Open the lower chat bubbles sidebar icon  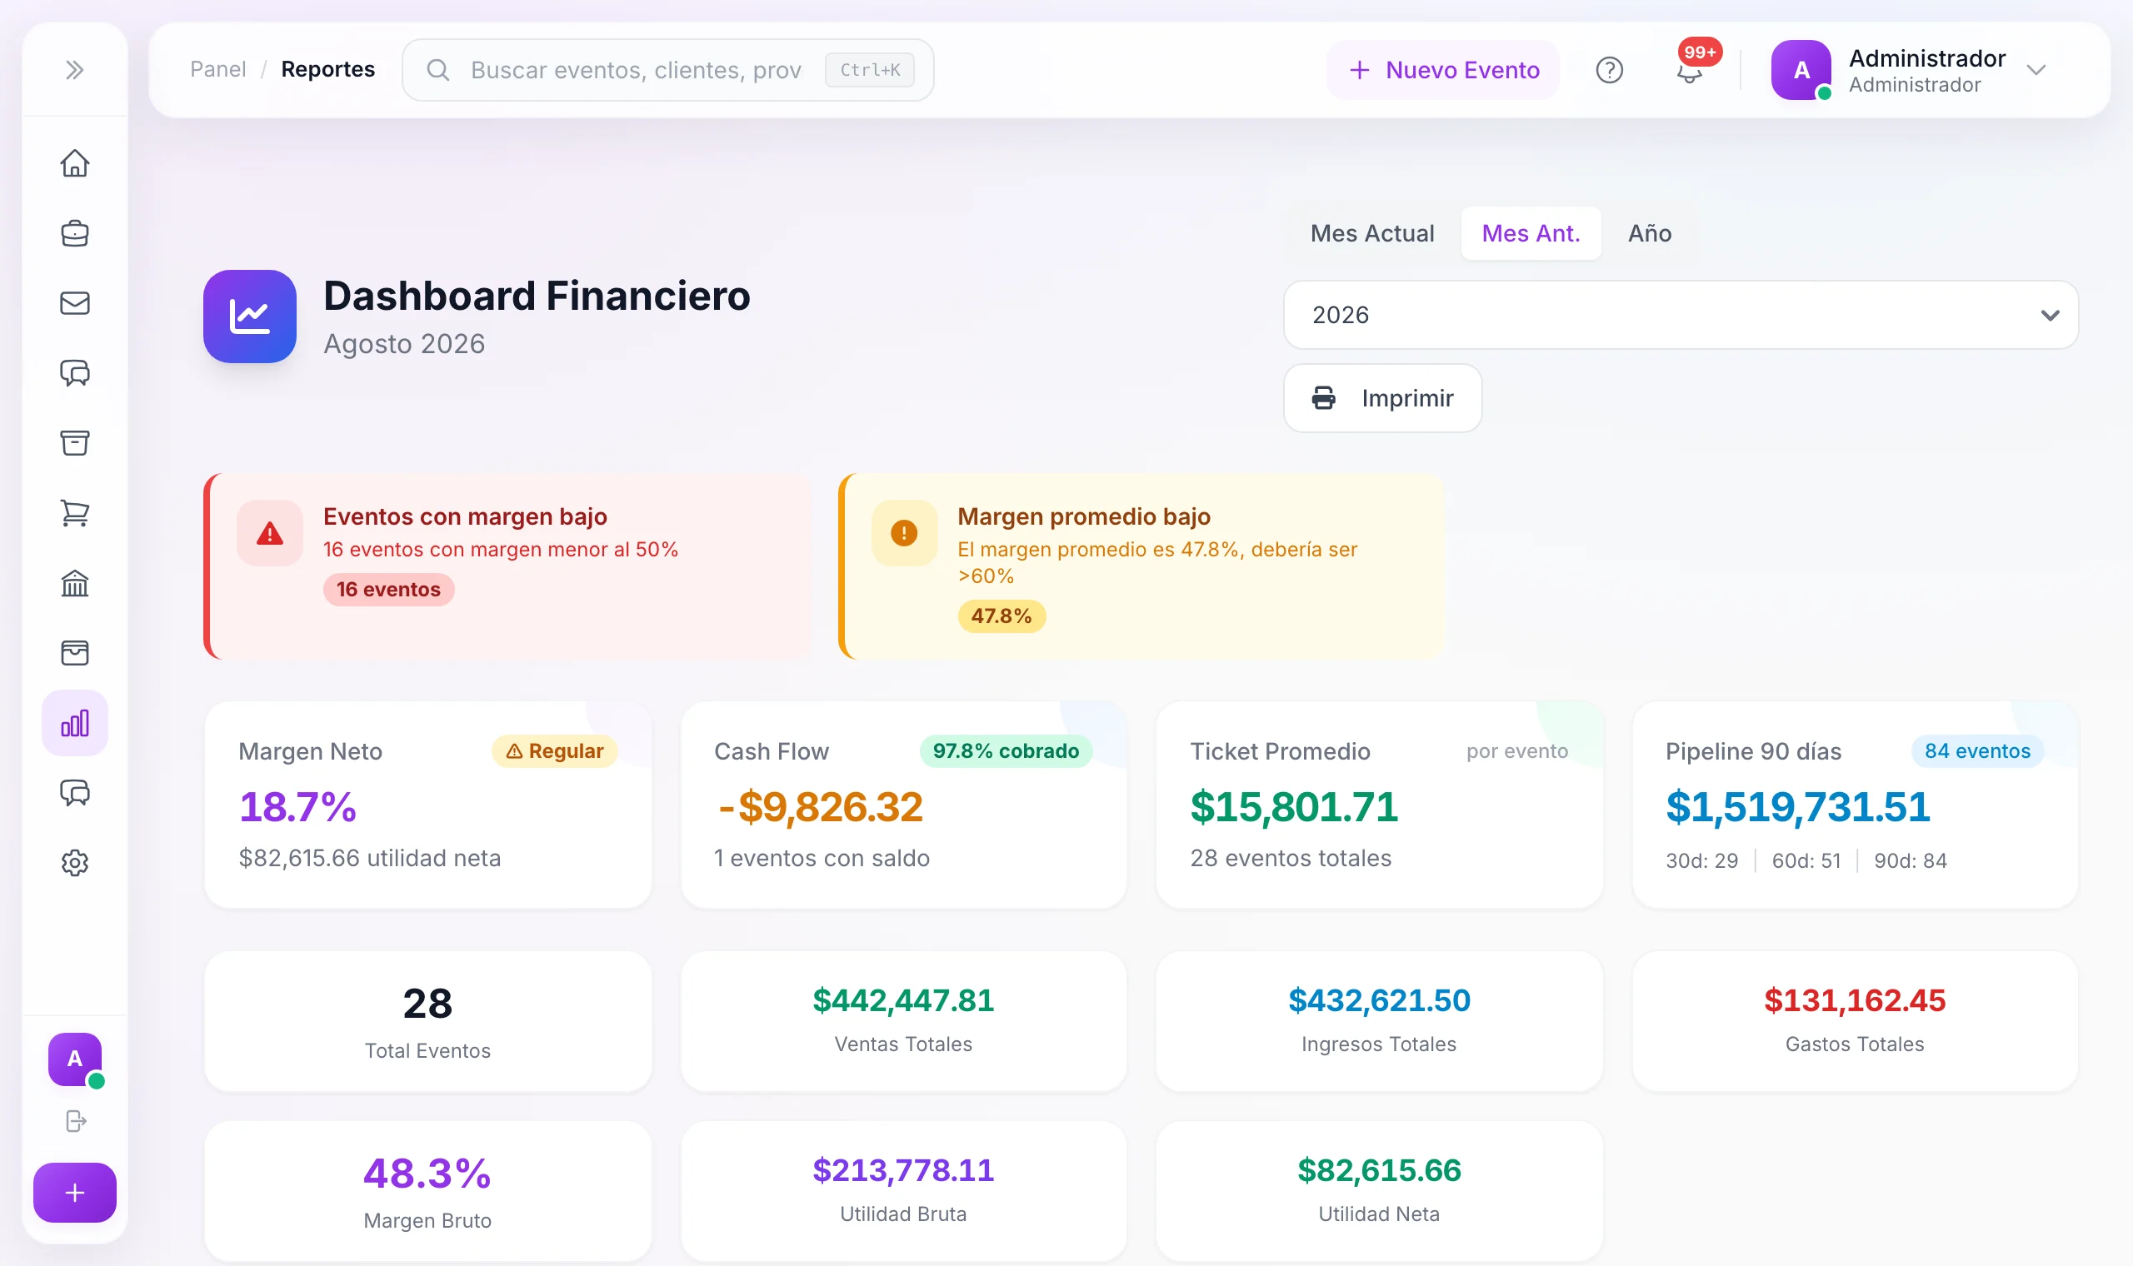click(75, 794)
